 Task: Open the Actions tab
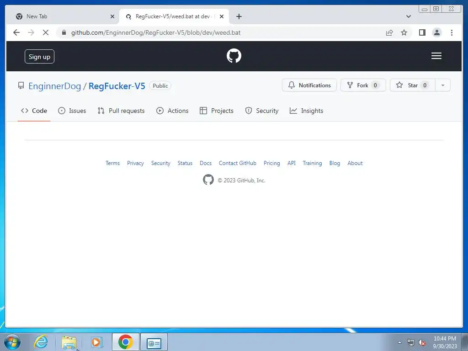[172, 111]
